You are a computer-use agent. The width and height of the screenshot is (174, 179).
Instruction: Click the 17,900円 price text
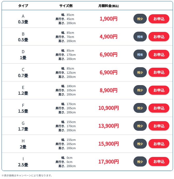click(109, 162)
